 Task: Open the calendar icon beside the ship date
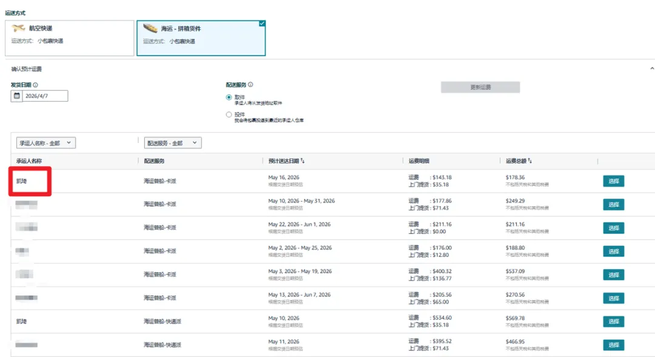coord(17,96)
